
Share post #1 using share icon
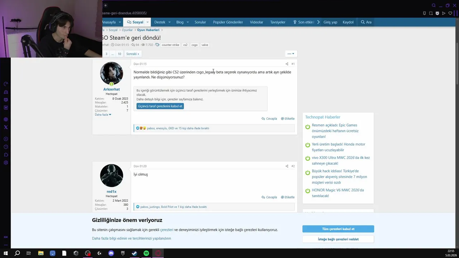click(x=287, y=64)
